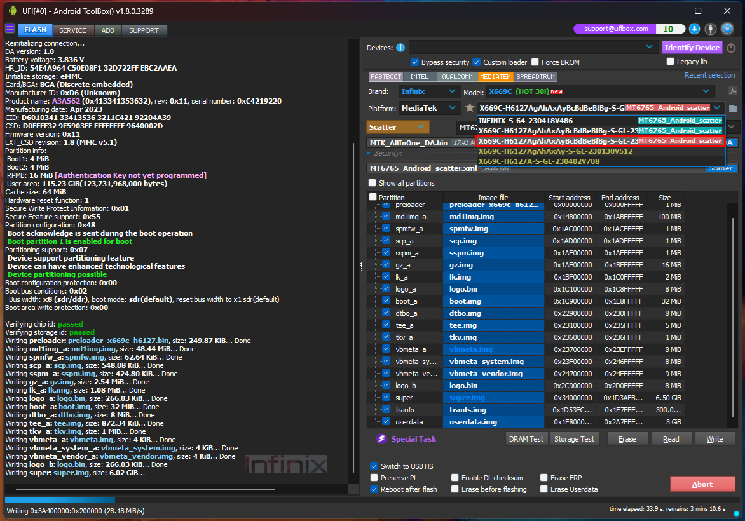This screenshot has height=521, width=745.
Task: Click the Erase button
Action: [627, 439]
